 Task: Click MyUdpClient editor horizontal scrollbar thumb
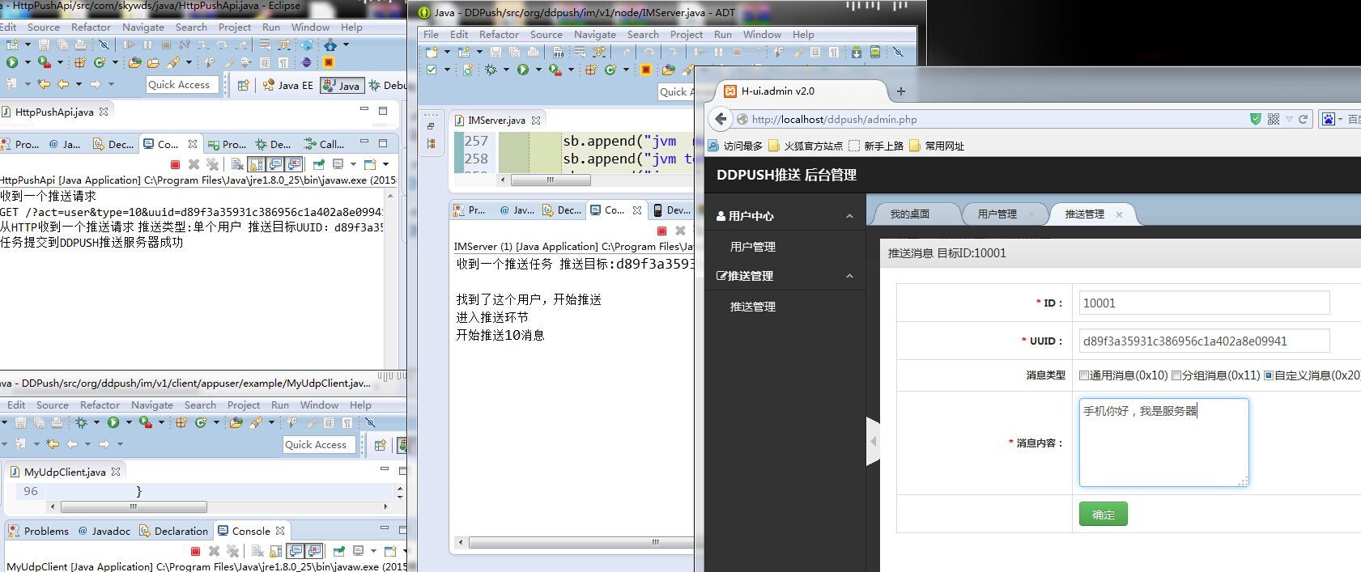(x=134, y=507)
